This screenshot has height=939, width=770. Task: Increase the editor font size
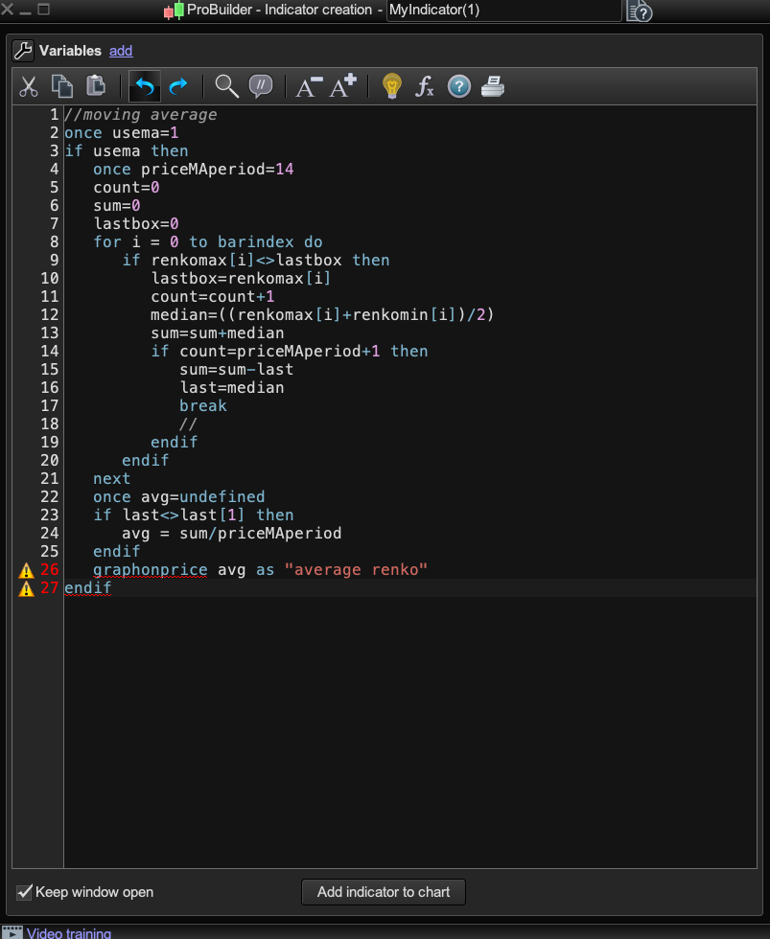342,86
